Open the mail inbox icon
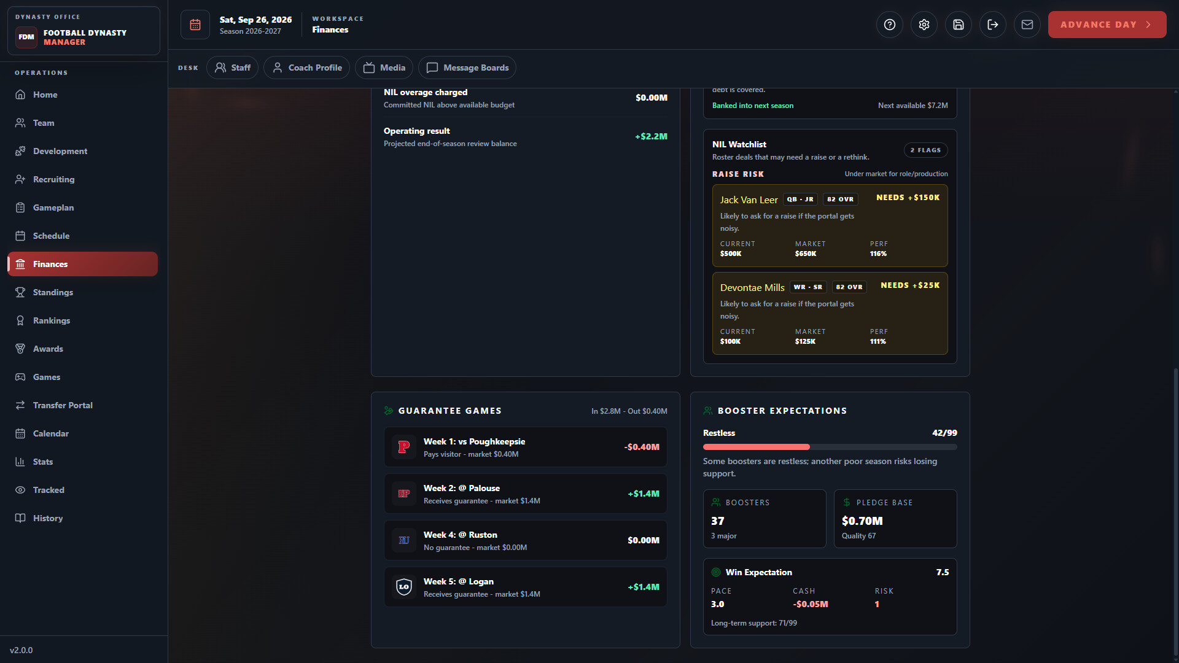Image resolution: width=1179 pixels, height=663 pixels. [x=1027, y=25]
